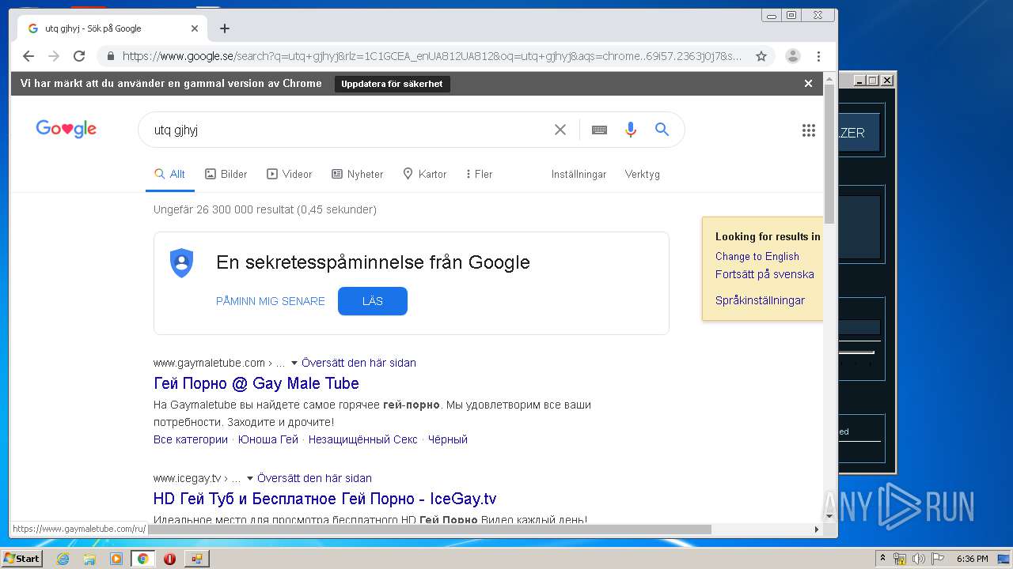This screenshot has width=1013, height=569.
Task: Expand dropdown arrow beside www.icegay.tv
Action: (x=250, y=479)
